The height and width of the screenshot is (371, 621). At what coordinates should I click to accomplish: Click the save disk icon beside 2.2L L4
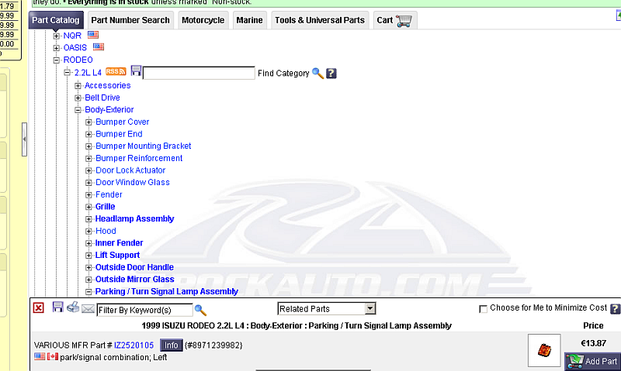[x=136, y=70]
